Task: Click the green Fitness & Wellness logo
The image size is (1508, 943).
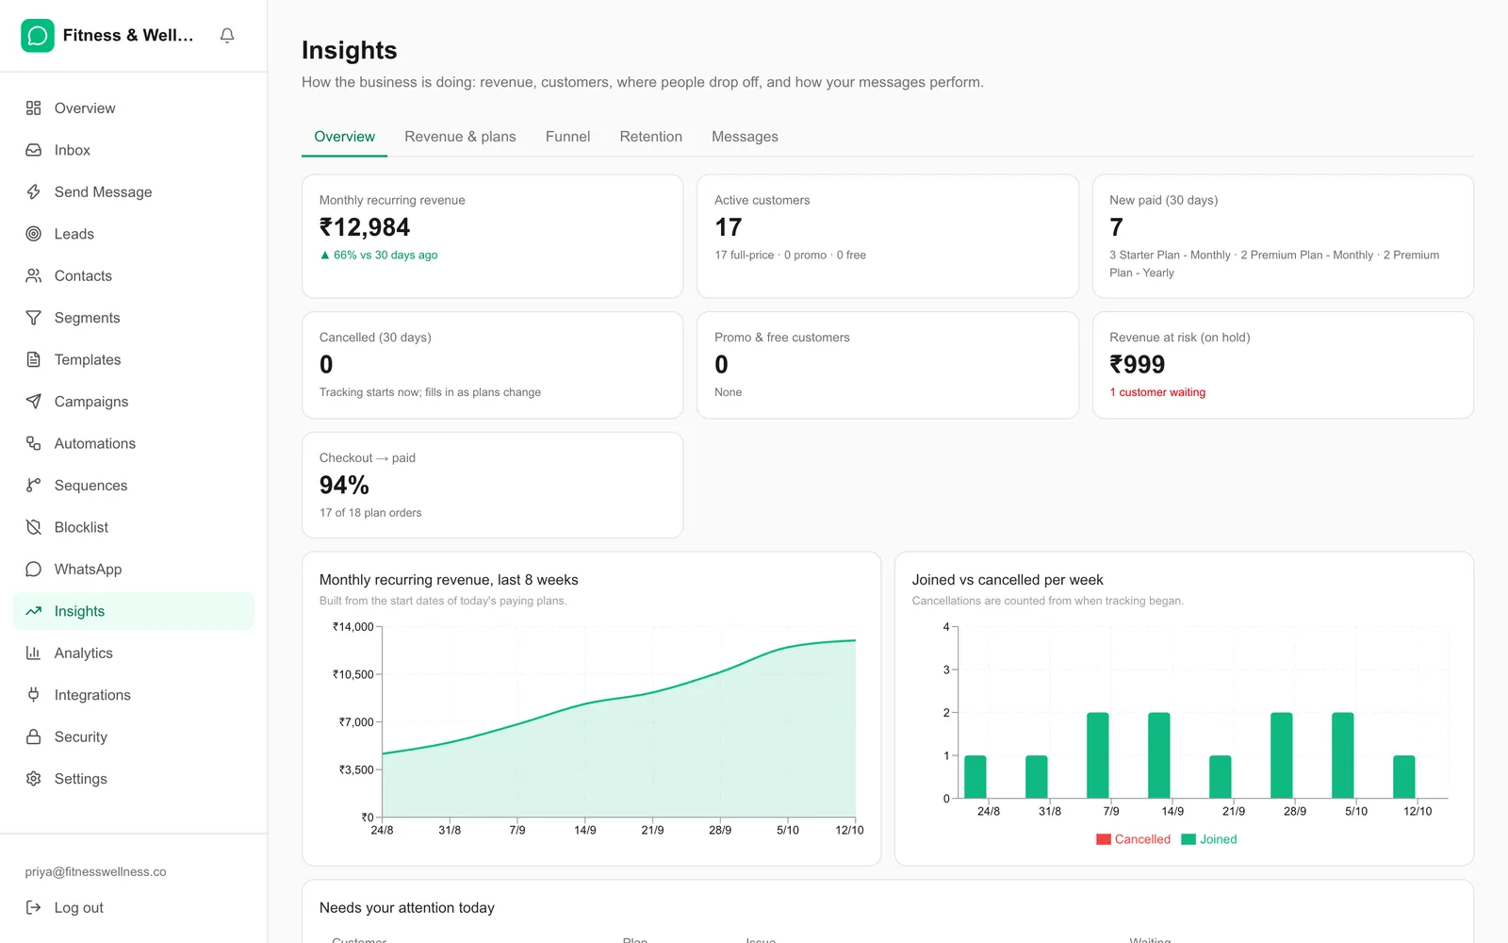Action: (38, 36)
